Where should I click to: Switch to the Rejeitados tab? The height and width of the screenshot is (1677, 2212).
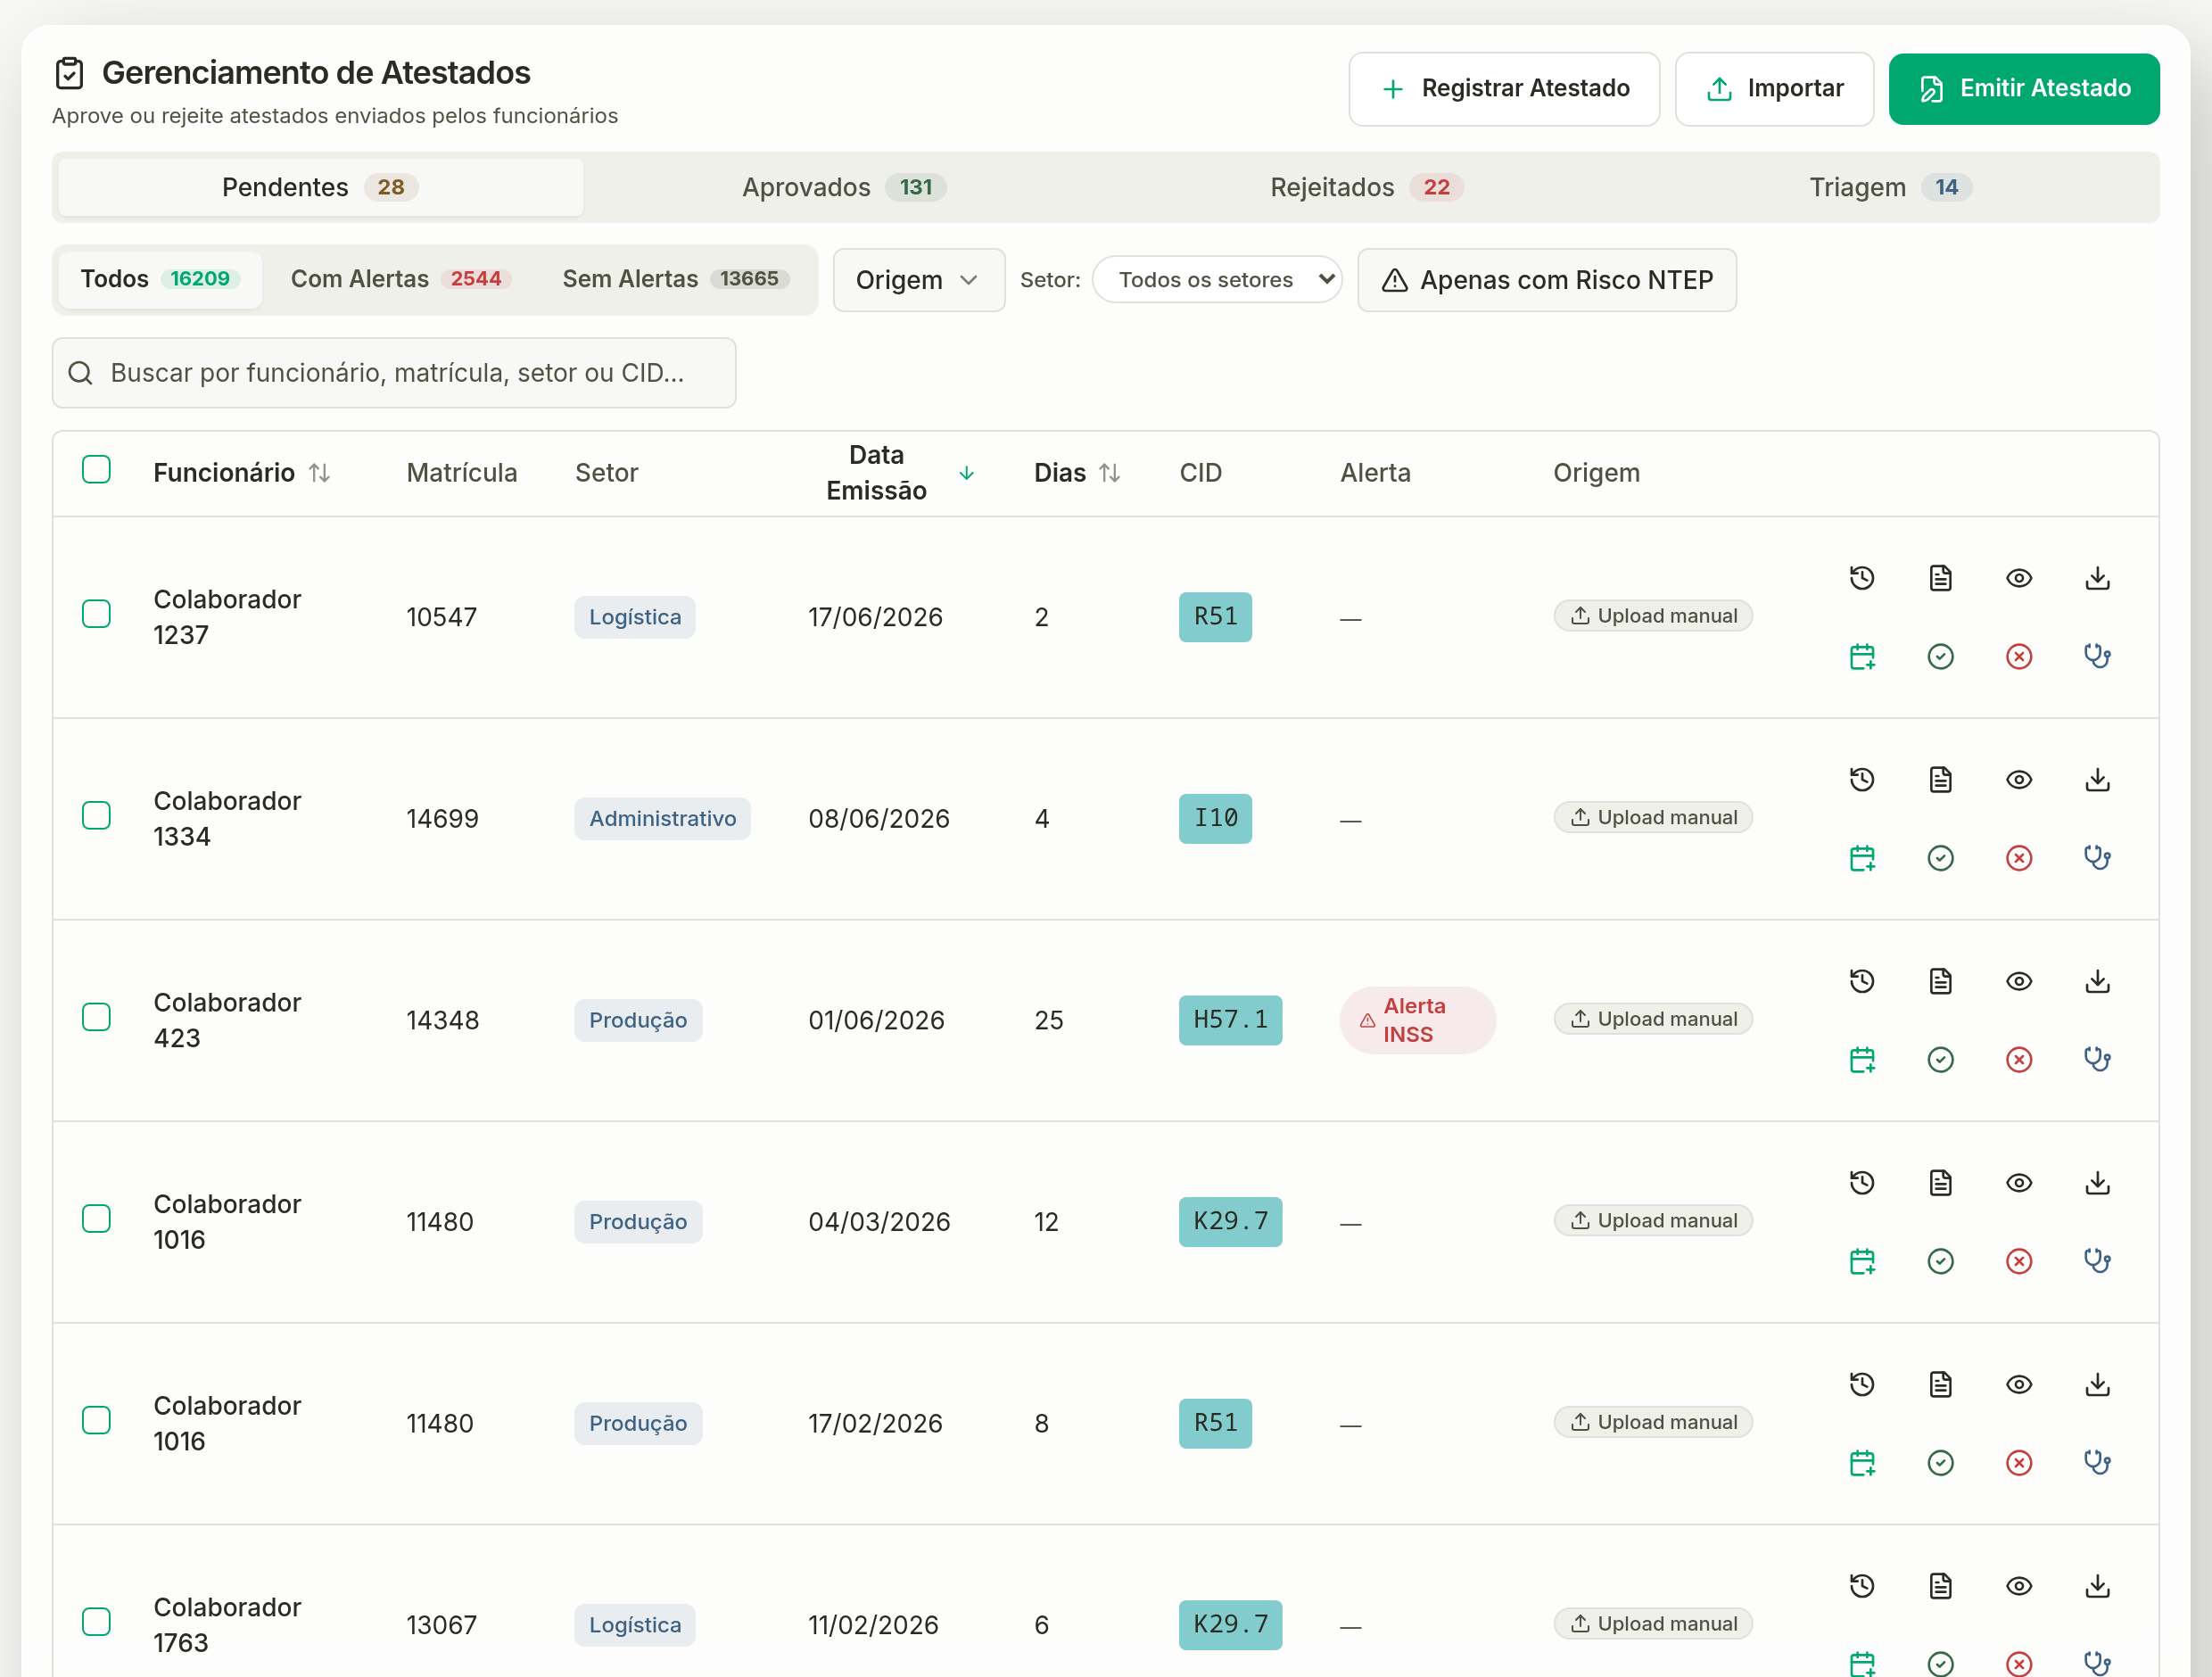click(x=1366, y=187)
